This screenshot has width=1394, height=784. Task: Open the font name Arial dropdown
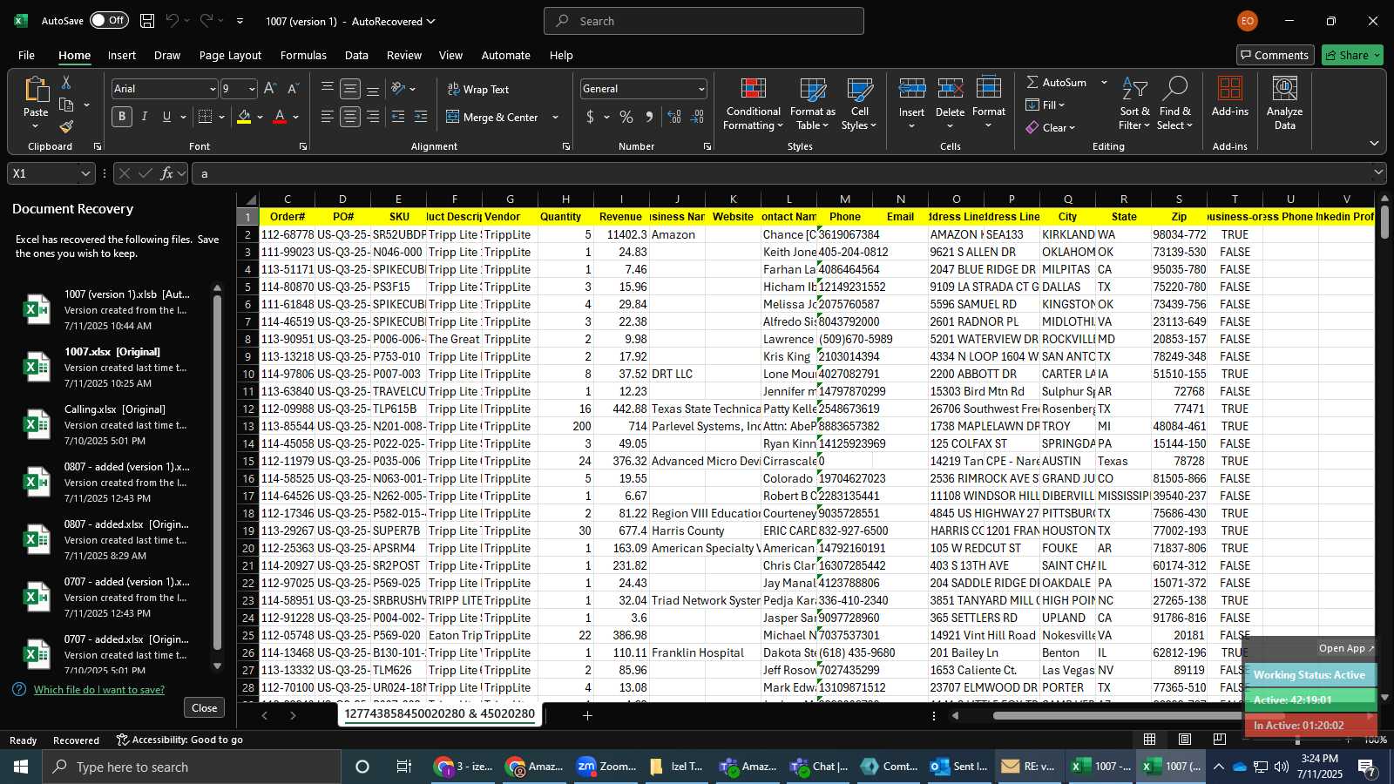pyautogui.click(x=213, y=89)
